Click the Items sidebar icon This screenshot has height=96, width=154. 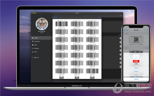(x=33, y=45)
